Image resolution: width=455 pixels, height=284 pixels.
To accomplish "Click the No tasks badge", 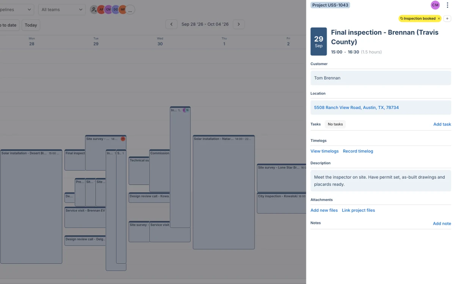I will coord(335,124).
